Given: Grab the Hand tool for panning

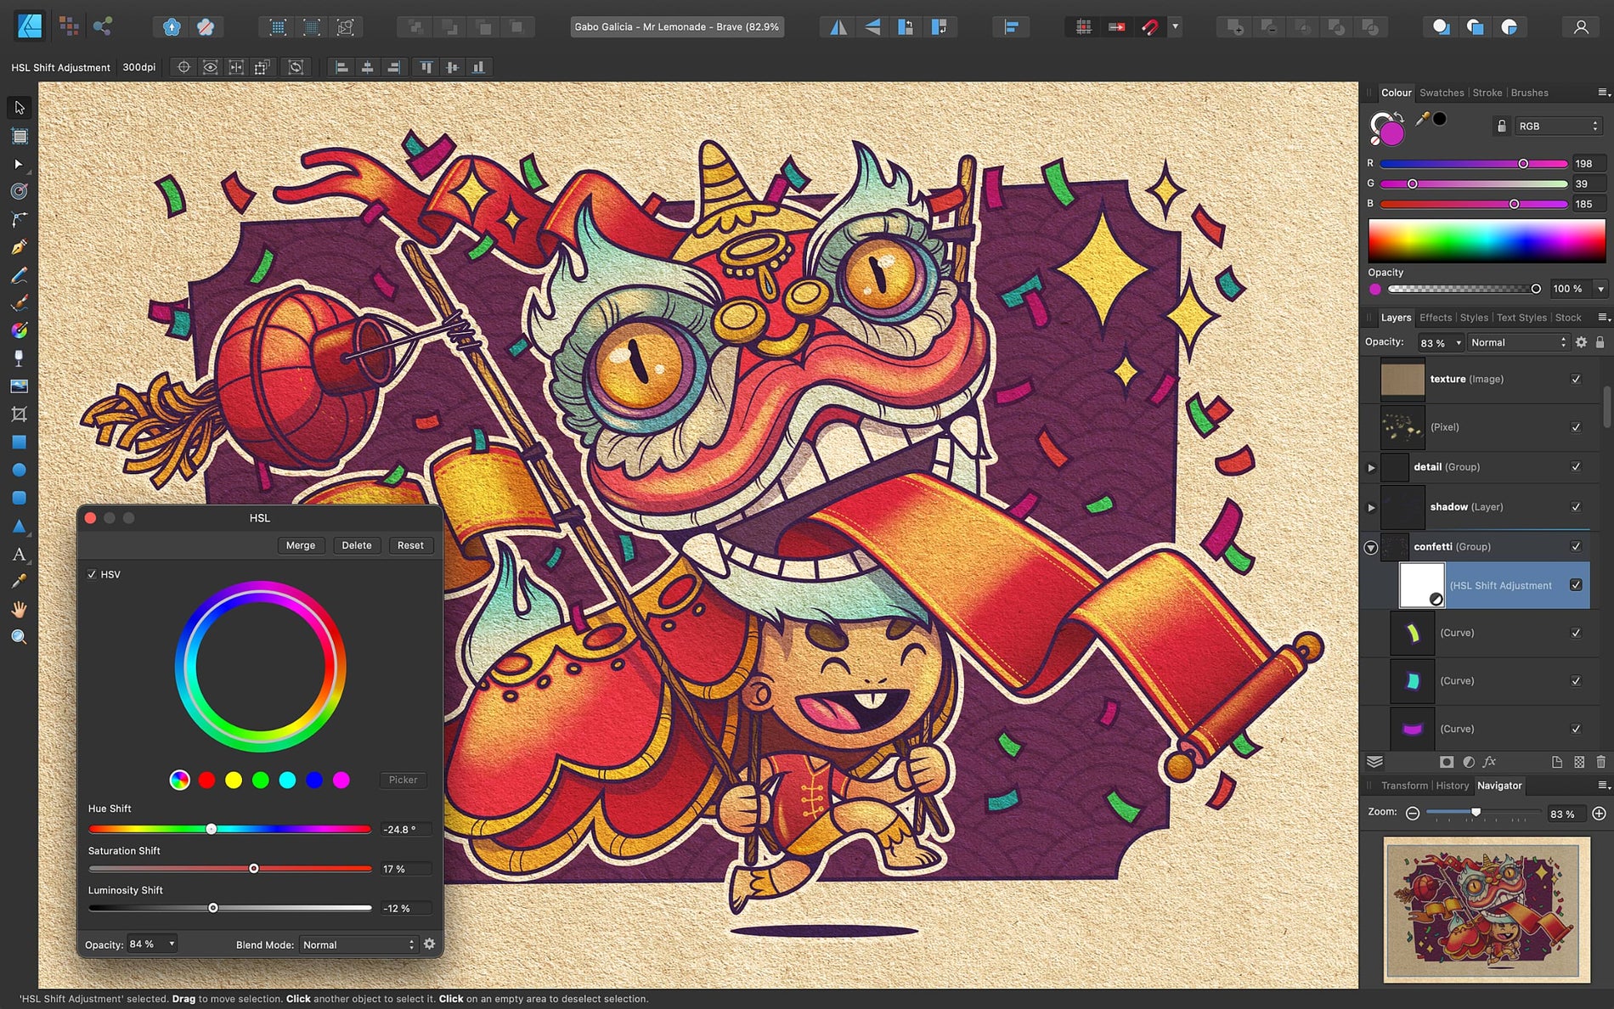Looking at the screenshot, I should (x=19, y=609).
